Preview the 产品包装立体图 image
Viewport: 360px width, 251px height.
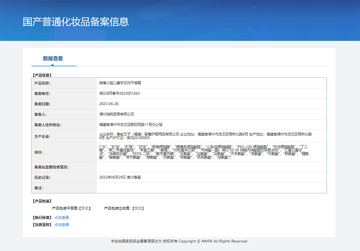138,208
